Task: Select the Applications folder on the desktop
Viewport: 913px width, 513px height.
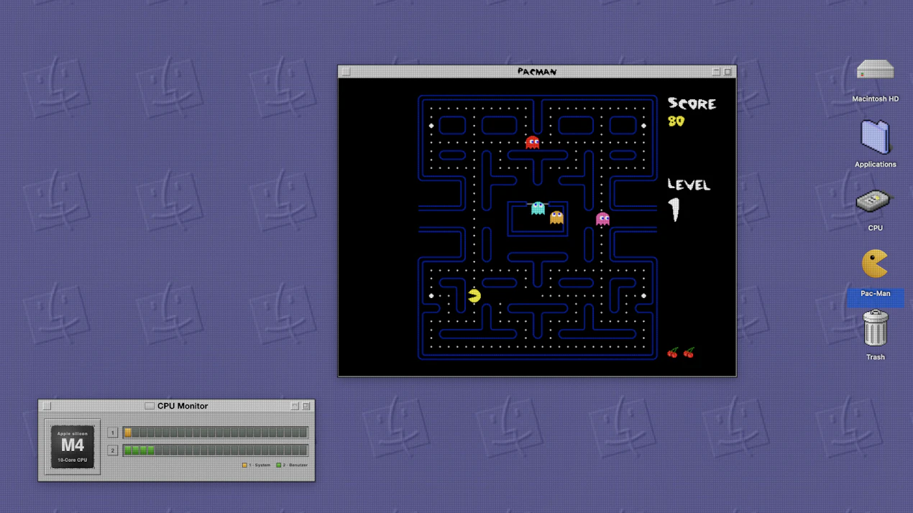Action: [x=875, y=137]
